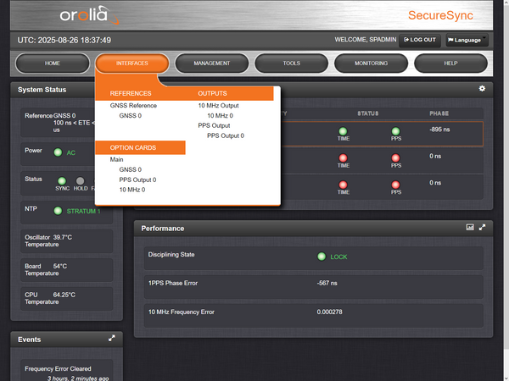Click the Performance panel title
509x381 pixels.
pyautogui.click(x=163, y=229)
